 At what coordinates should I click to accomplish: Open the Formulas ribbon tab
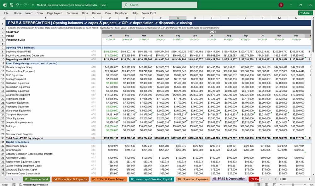(x=72, y=13)
